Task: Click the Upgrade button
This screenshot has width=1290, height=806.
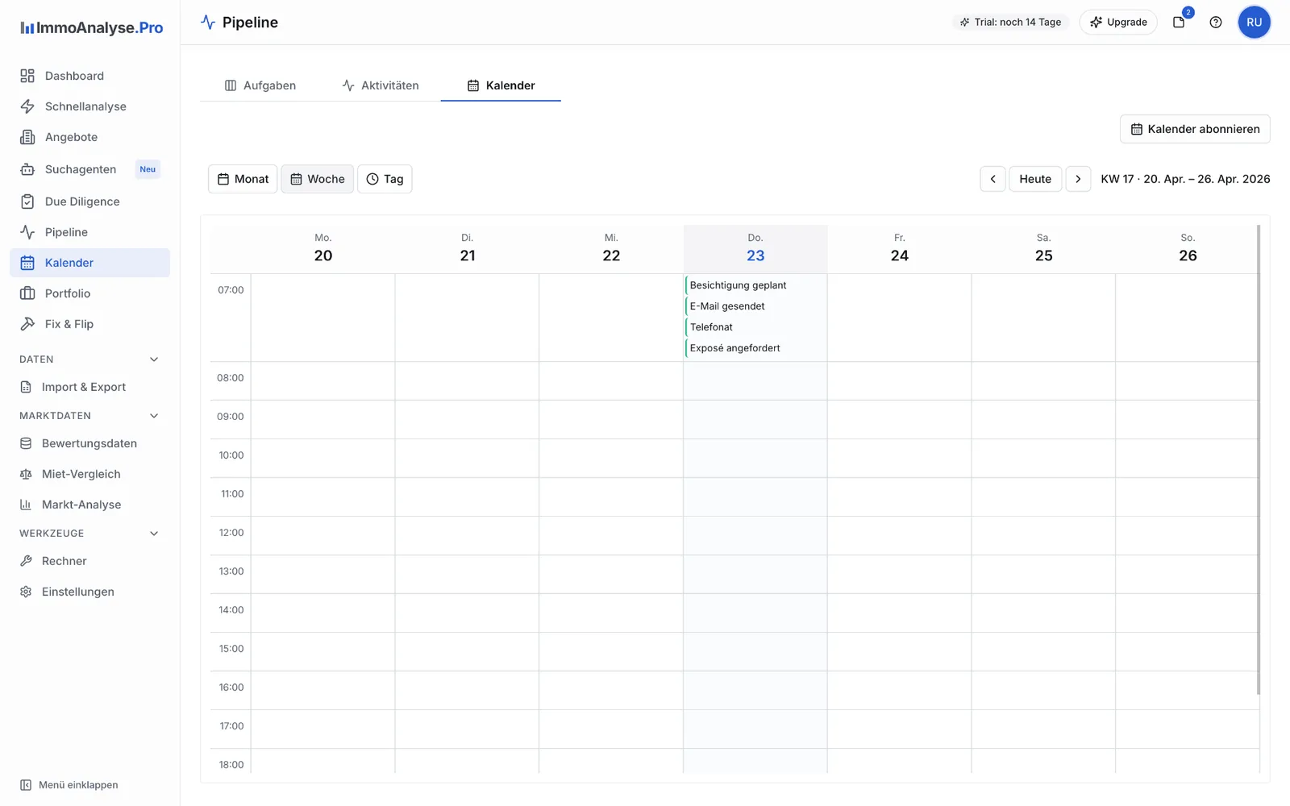Action: [x=1118, y=22]
